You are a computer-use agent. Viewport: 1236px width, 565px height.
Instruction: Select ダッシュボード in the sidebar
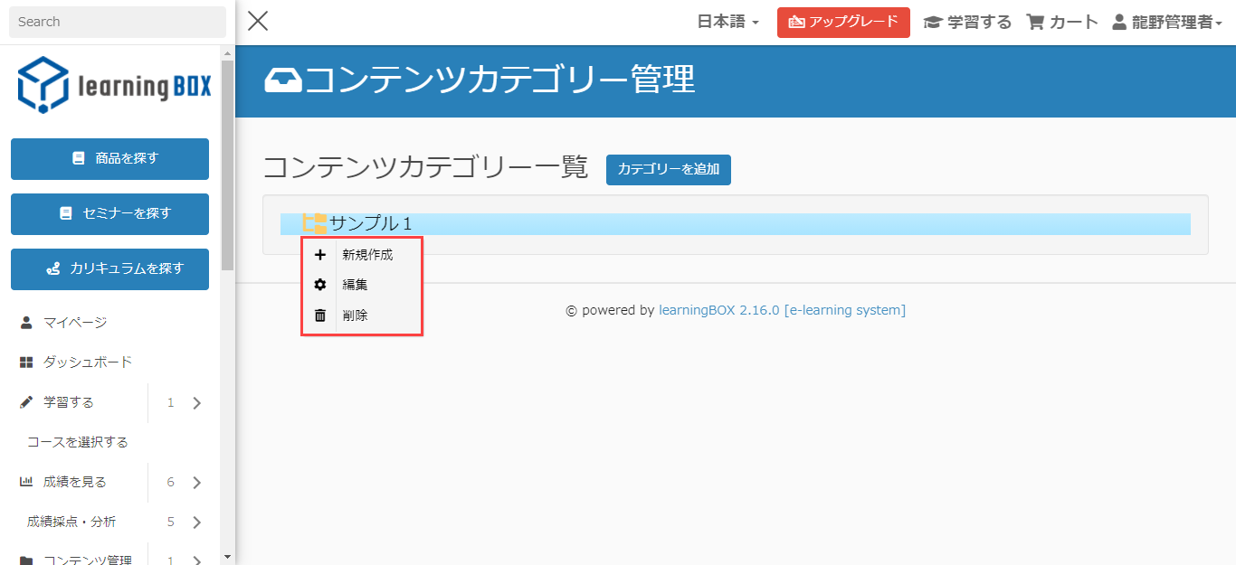click(88, 363)
